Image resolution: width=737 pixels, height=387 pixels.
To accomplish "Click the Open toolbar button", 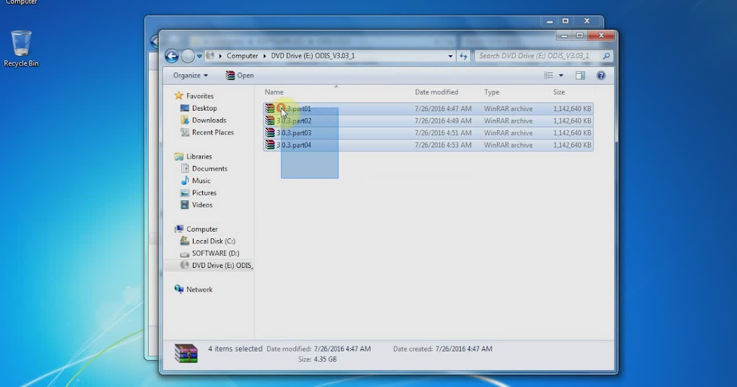I will coord(240,76).
